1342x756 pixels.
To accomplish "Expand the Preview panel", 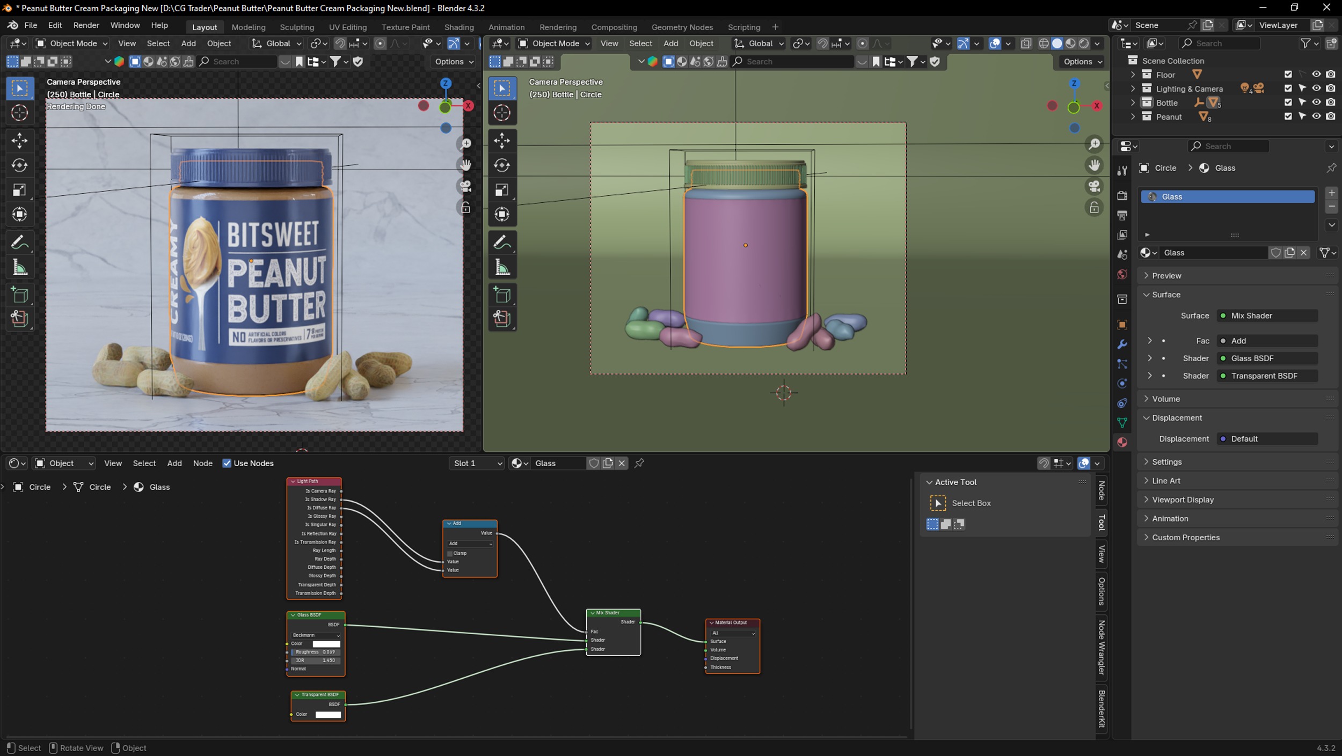I will click(1236, 276).
